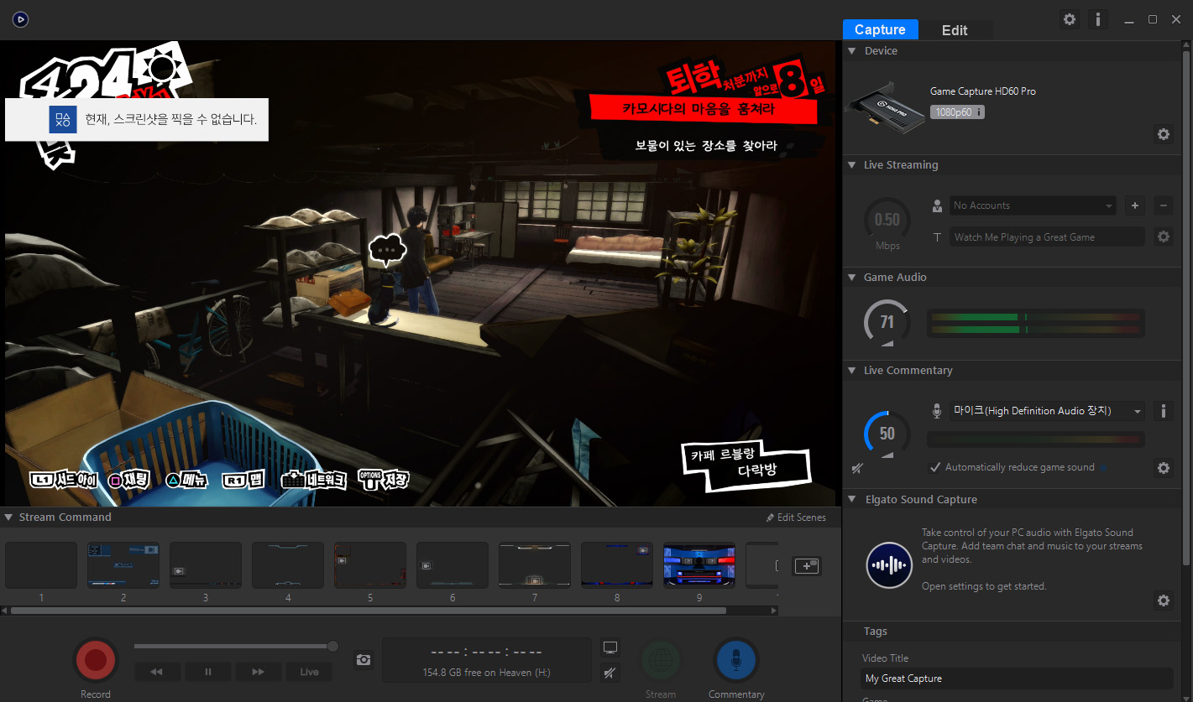Image resolution: width=1193 pixels, height=702 pixels.
Task: Switch to the Capture tab
Action: coord(880,29)
